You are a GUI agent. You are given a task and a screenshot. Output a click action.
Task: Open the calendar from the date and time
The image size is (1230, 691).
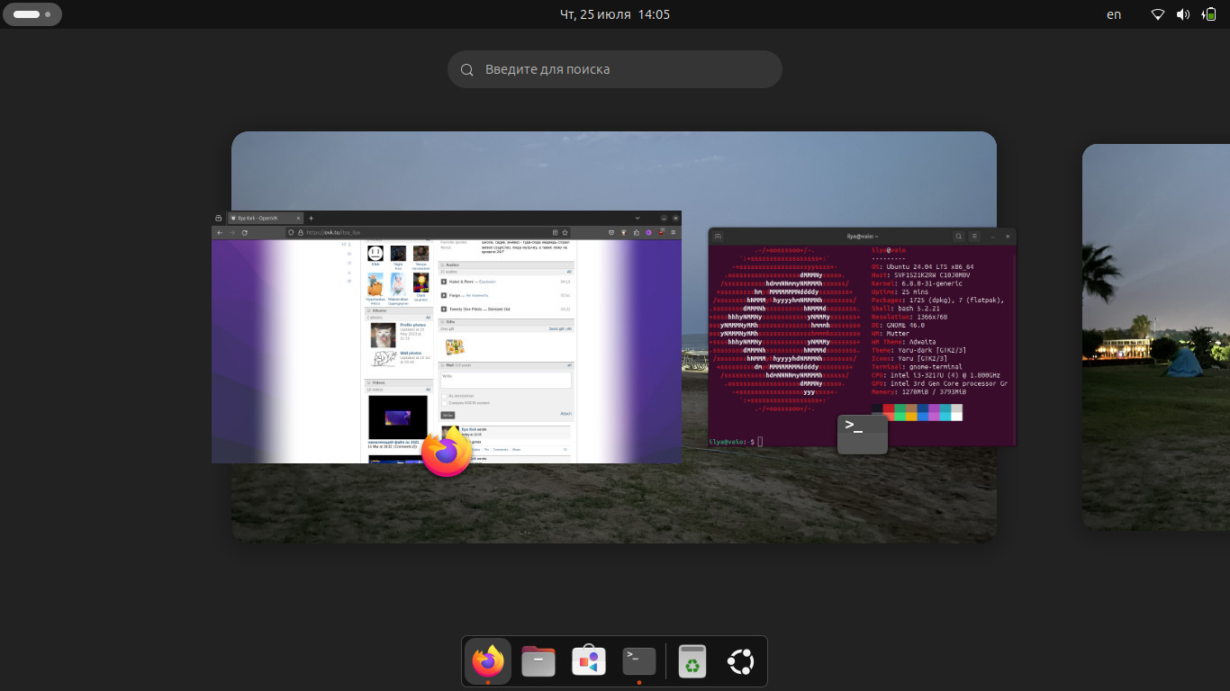tap(615, 14)
